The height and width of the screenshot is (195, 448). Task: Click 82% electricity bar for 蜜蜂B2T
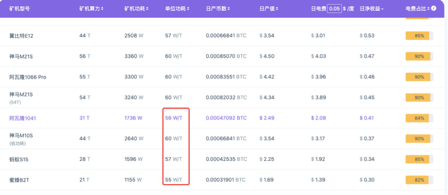(x=419, y=180)
